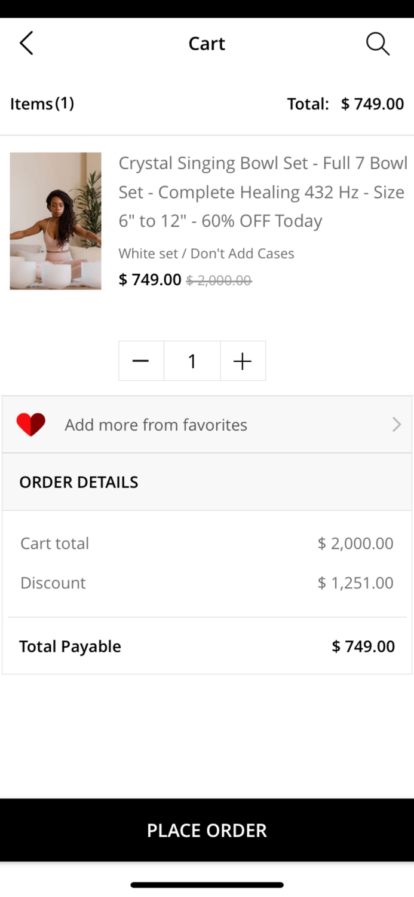Tap the back arrow icon
Image resolution: width=414 pixels, height=897 pixels.
coord(26,44)
